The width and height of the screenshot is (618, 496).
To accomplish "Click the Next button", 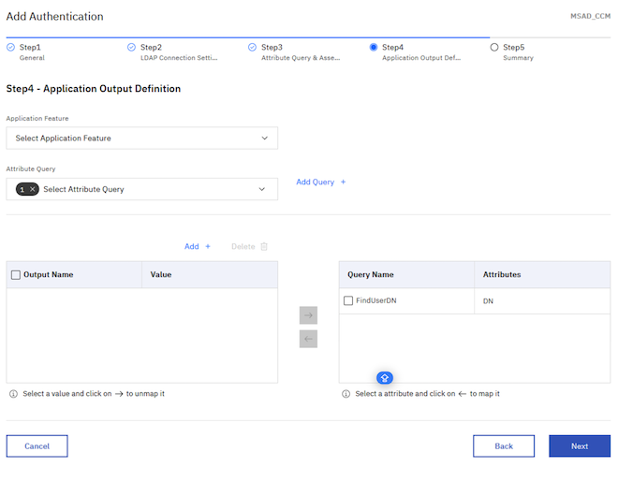I will point(580,446).
